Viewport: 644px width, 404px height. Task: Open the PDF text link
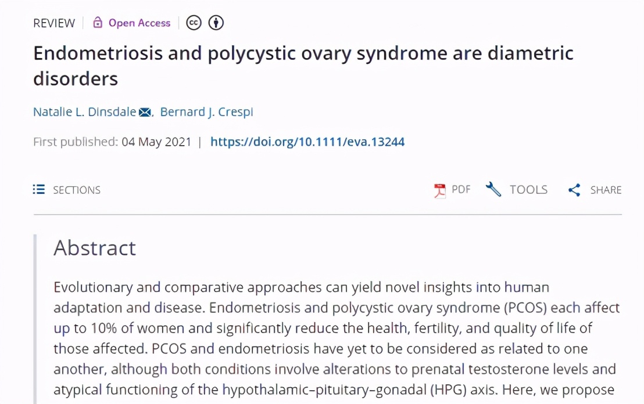(x=461, y=189)
